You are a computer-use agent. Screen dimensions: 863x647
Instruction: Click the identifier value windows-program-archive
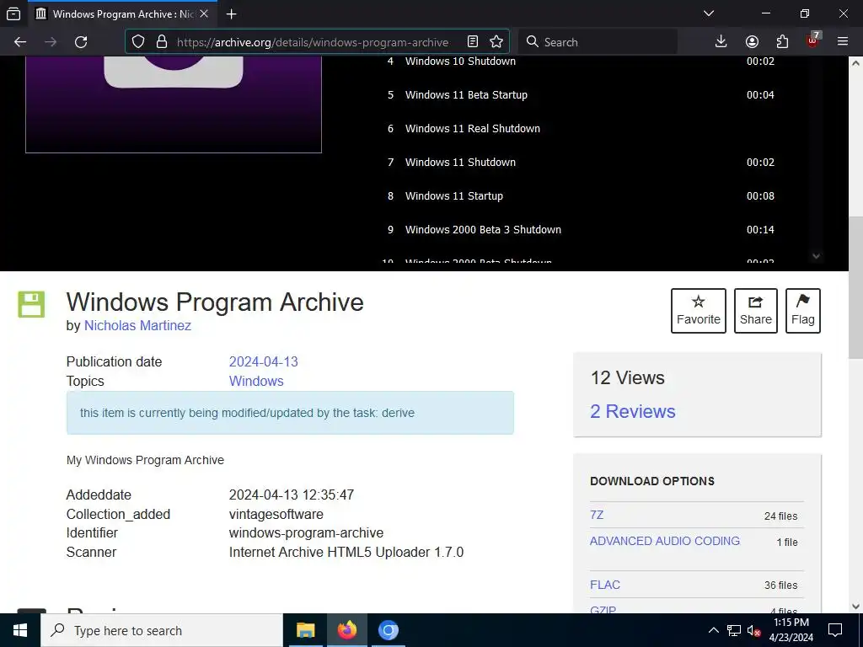[306, 533]
